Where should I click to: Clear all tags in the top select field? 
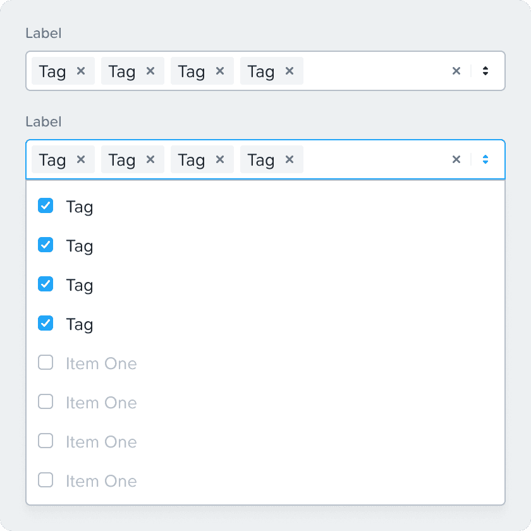click(456, 71)
